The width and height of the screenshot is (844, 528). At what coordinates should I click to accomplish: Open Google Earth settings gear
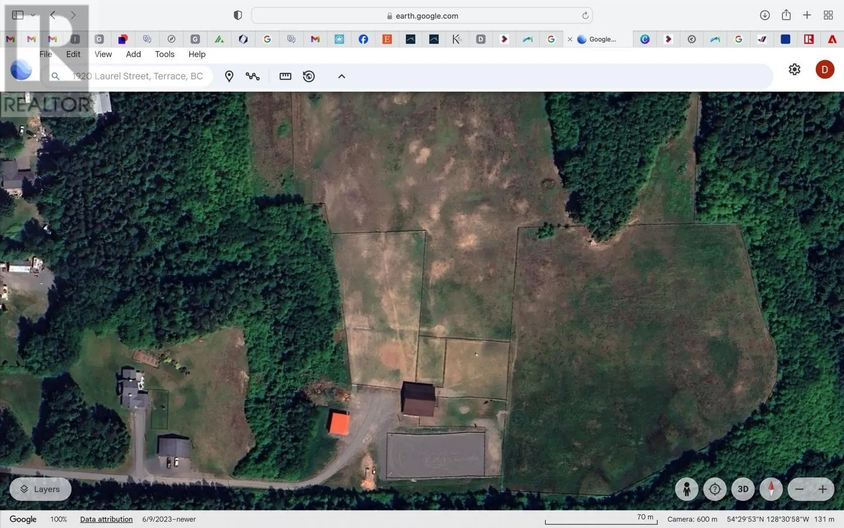pyautogui.click(x=794, y=69)
